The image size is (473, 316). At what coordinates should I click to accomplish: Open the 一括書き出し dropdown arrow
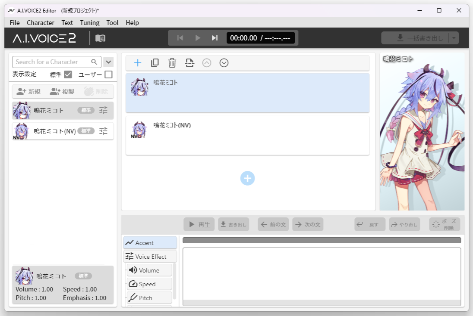click(454, 38)
